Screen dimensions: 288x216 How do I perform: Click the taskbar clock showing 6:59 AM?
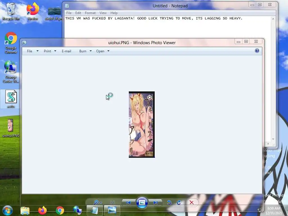click(274, 210)
